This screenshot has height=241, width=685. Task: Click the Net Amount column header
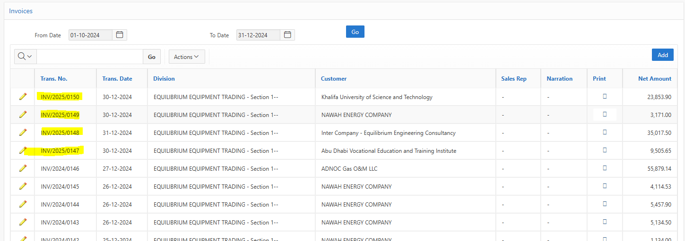pyautogui.click(x=654, y=79)
